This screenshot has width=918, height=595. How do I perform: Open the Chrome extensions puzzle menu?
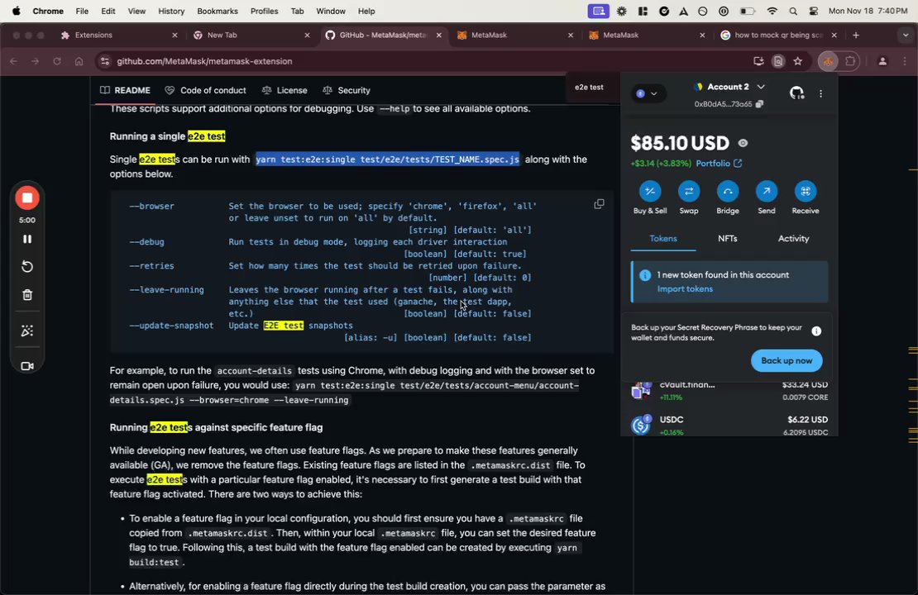pos(850,61)
